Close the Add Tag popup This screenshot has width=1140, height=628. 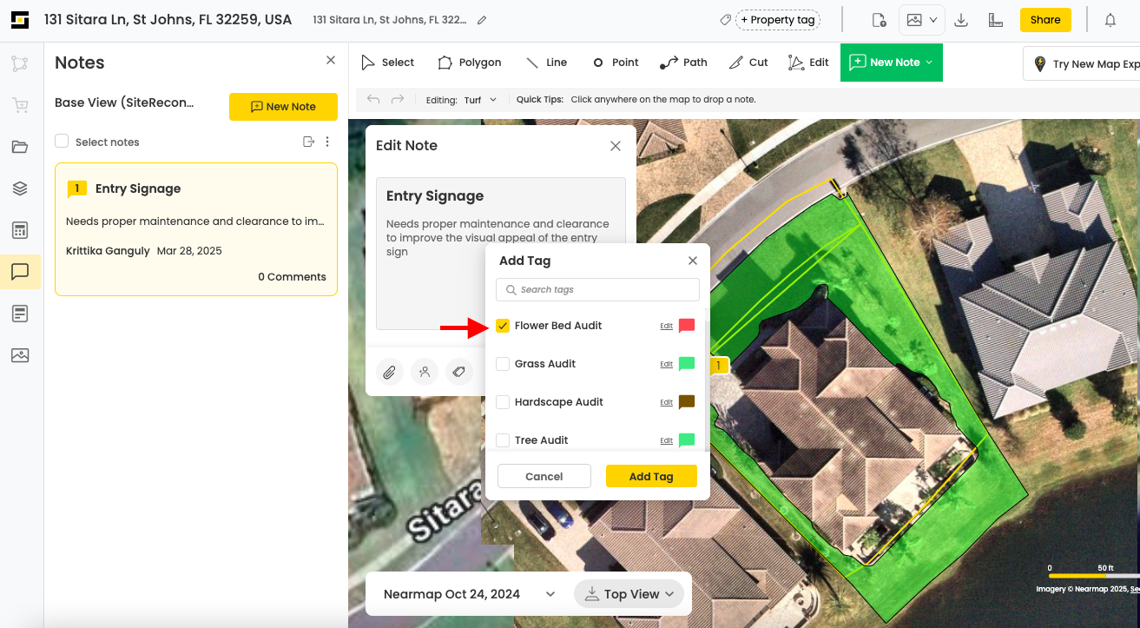pos(693,261)
